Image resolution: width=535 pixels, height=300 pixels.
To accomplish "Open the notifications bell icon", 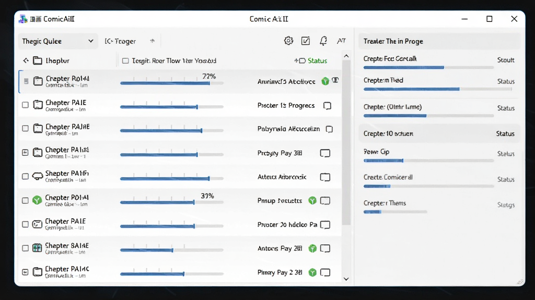I will pos(323,41).
